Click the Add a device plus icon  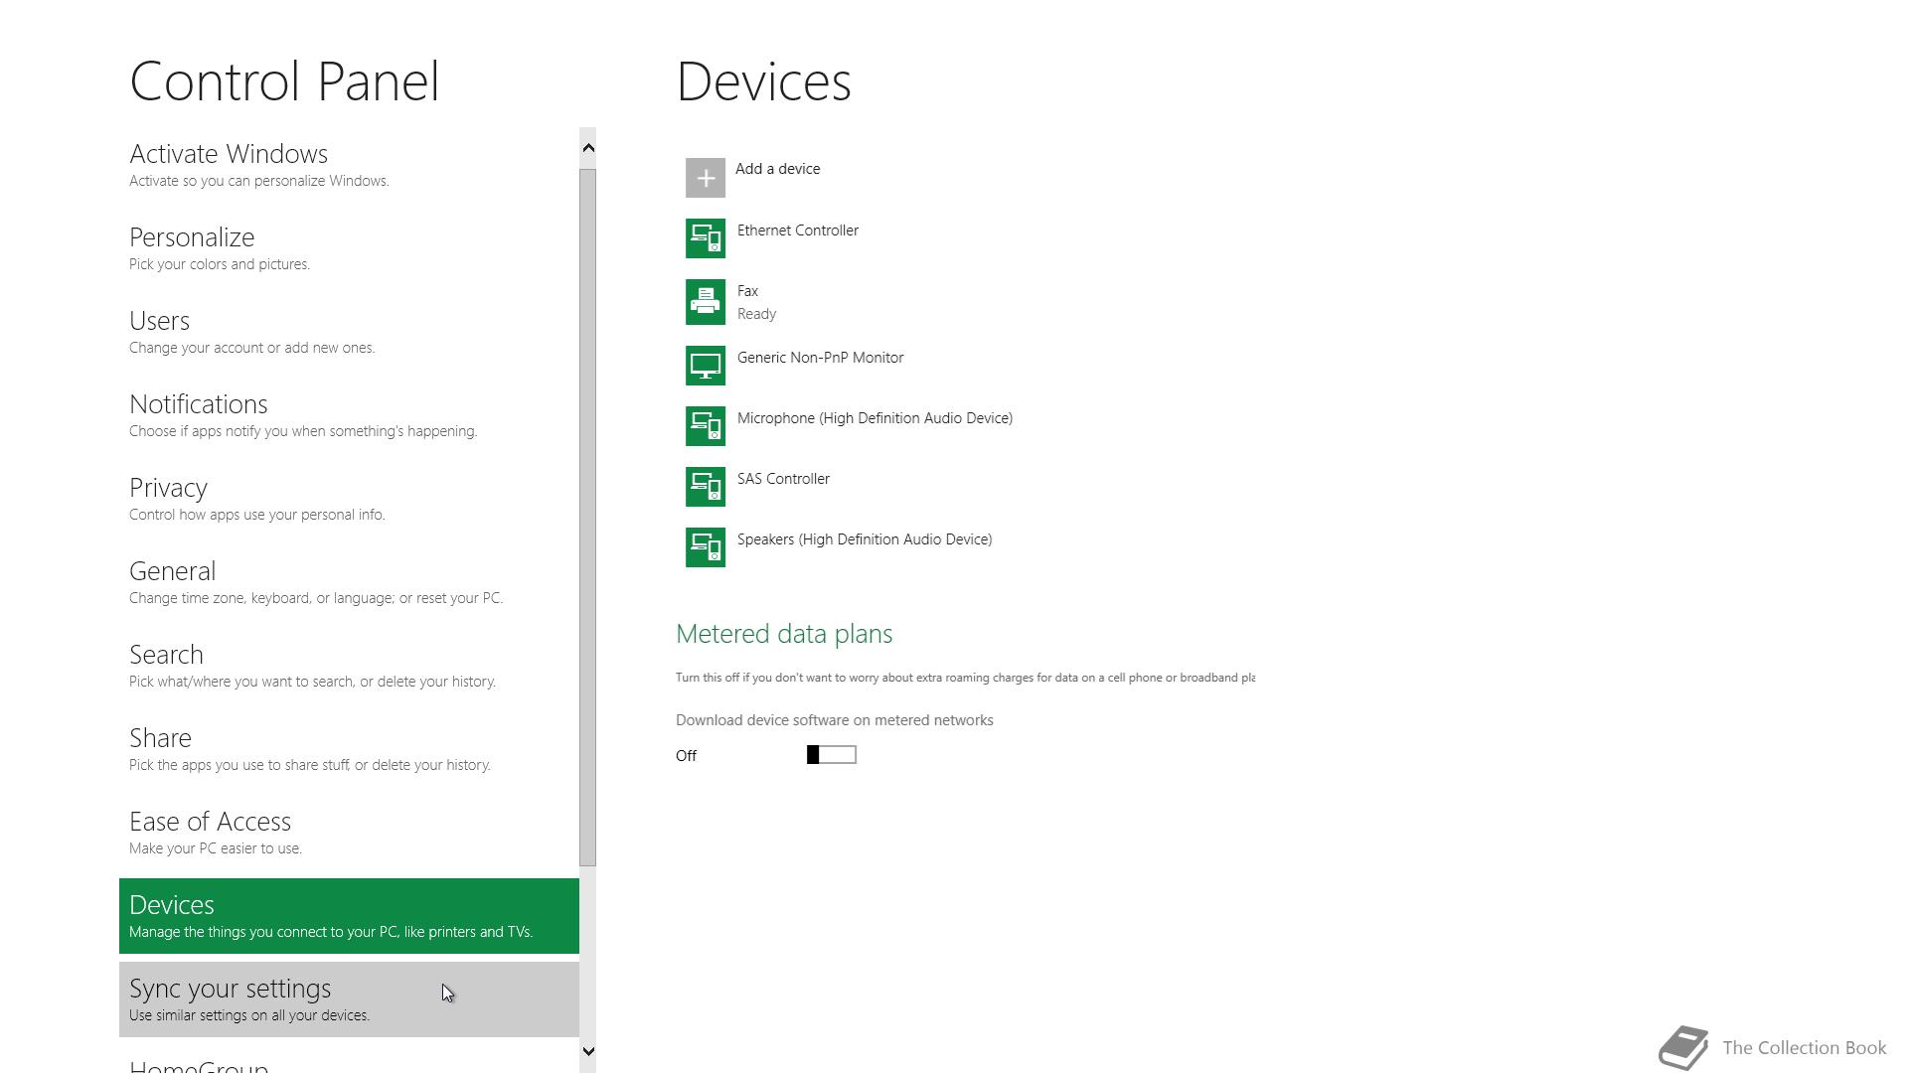(705, 178)
